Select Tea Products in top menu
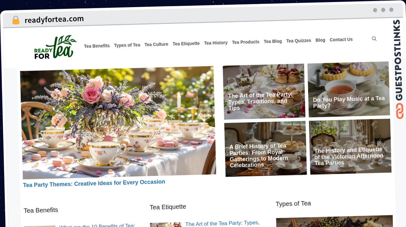This screenshot has width=406, height=227. 246,42
